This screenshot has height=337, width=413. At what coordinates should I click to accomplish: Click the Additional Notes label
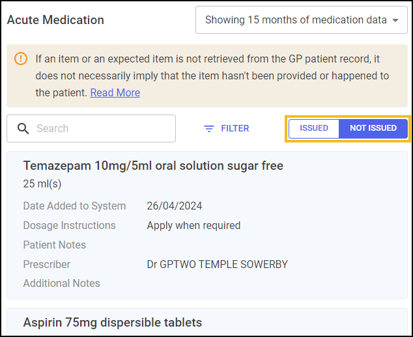(62, 284)
